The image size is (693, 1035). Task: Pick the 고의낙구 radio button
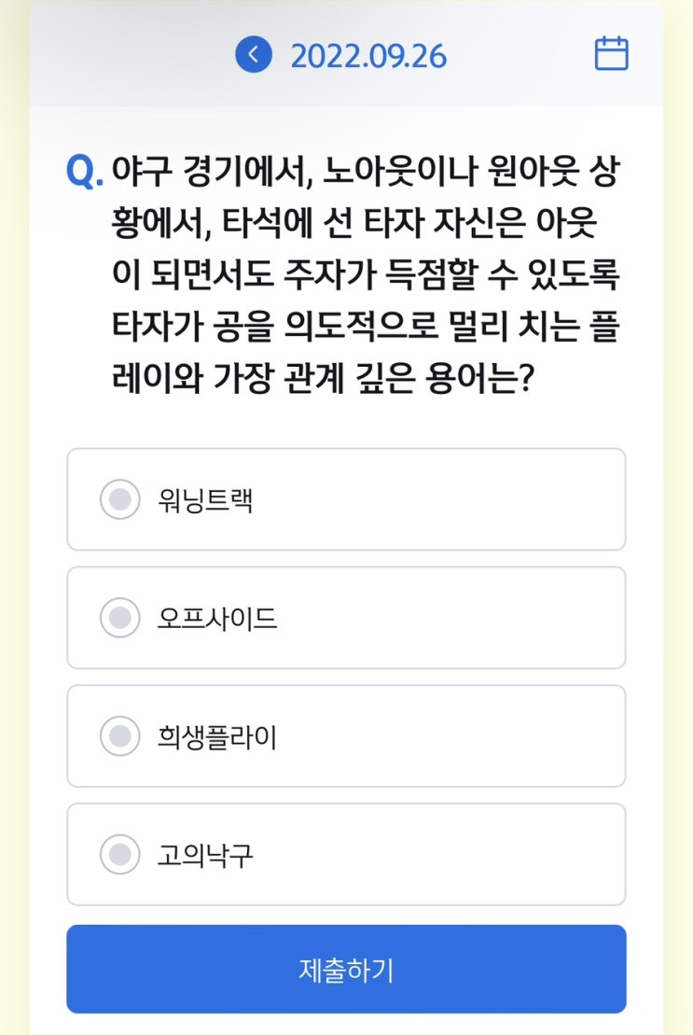coord(119,854)
